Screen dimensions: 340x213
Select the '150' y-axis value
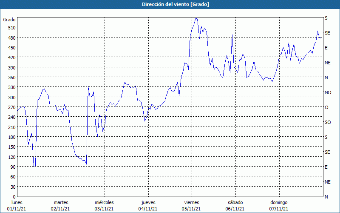point(12,147)
